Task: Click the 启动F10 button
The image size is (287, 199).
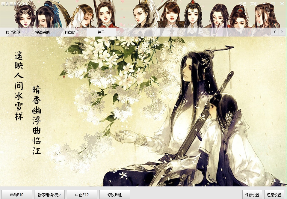Action: 17,195
